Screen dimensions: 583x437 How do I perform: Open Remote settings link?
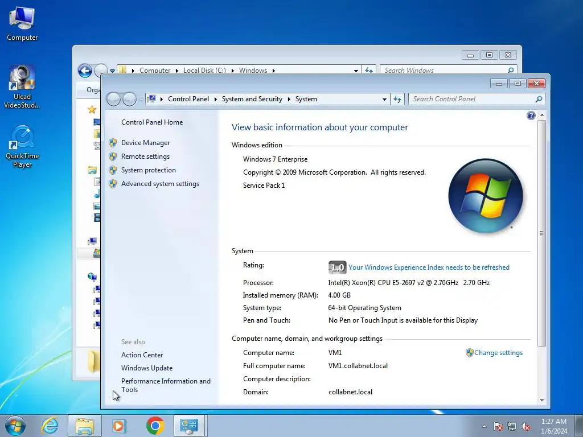tap(145, 156)
